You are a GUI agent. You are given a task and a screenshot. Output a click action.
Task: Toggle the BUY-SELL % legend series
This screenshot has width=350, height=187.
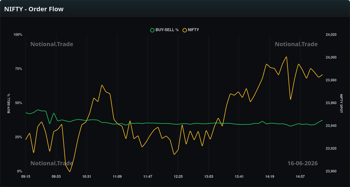164,30
